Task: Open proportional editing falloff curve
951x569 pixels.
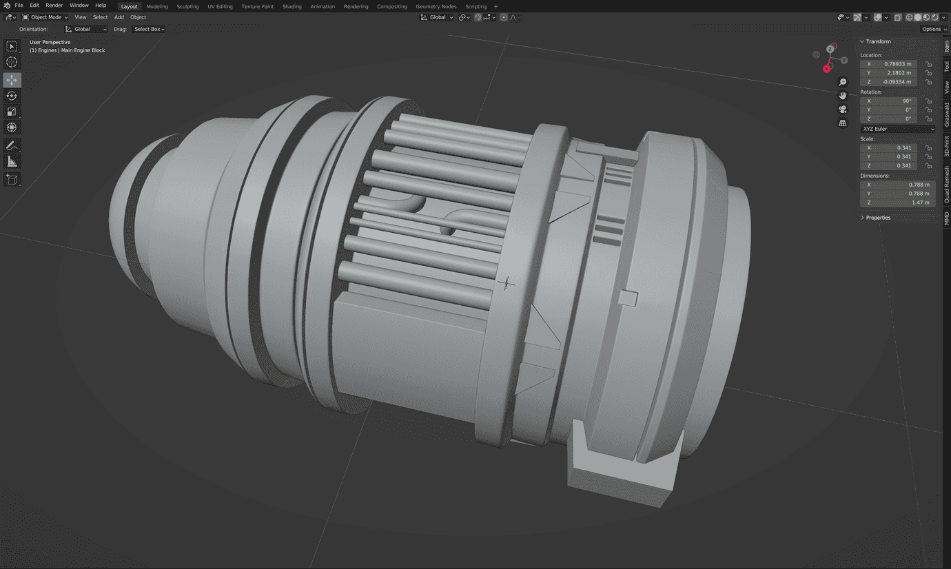Action: [x=514, y=17]
